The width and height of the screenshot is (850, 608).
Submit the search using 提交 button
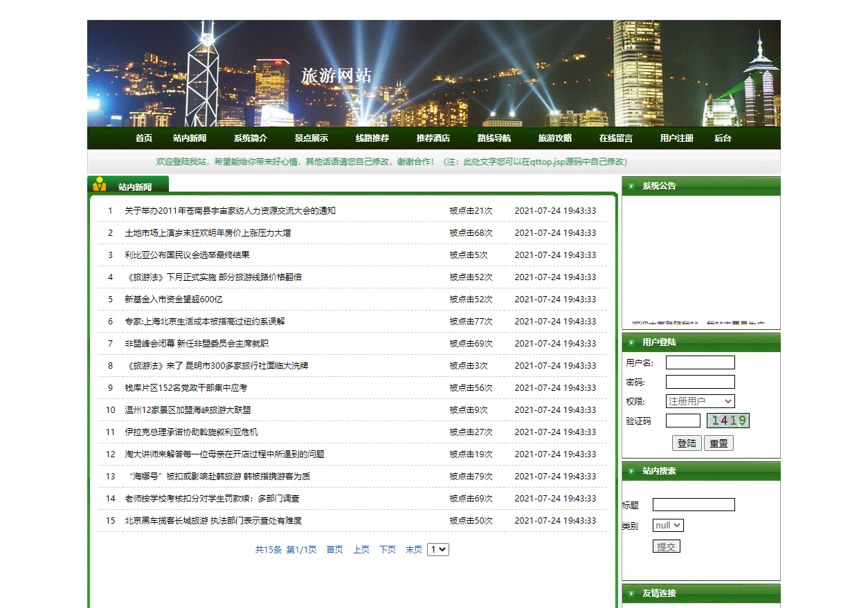[666, 546]
